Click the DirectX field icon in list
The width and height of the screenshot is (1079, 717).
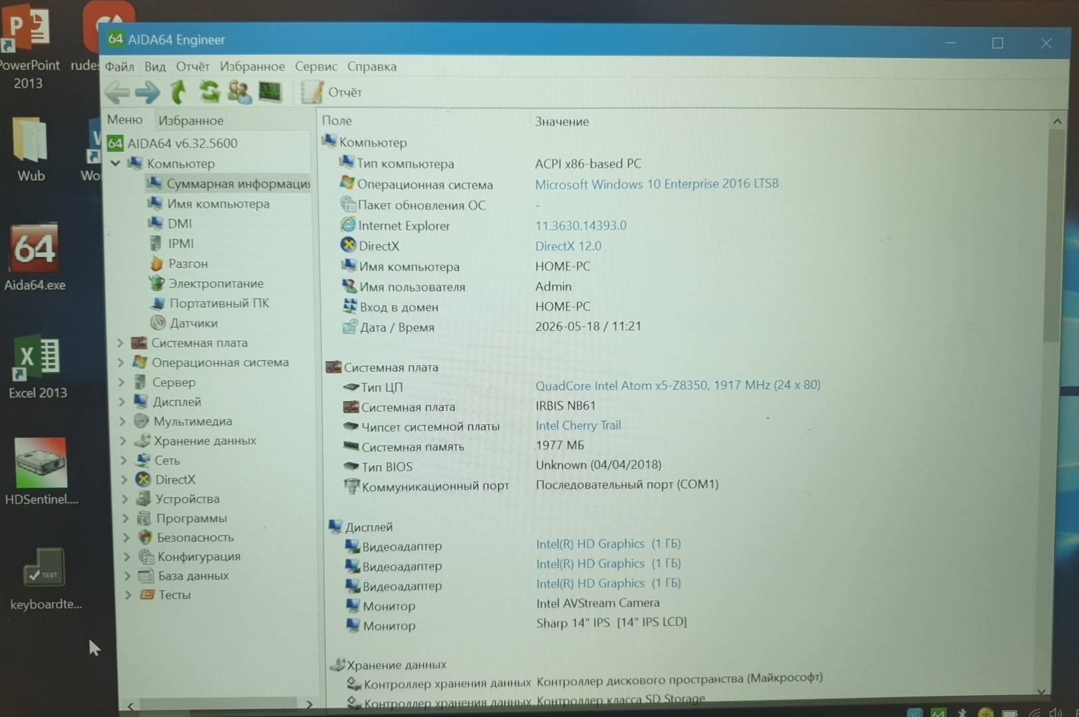point(348,245)
